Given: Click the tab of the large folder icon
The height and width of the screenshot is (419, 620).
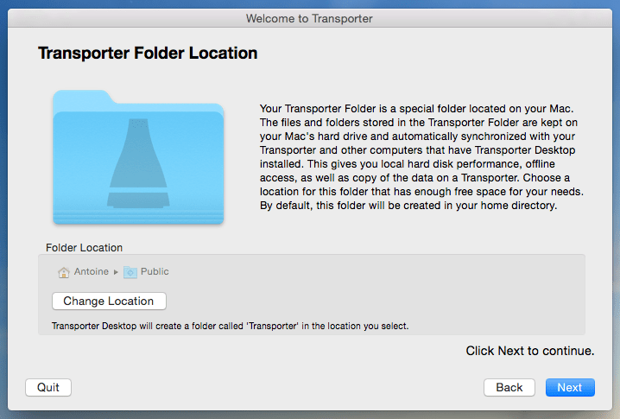Looking at the screenshot, I should [82, 97].
